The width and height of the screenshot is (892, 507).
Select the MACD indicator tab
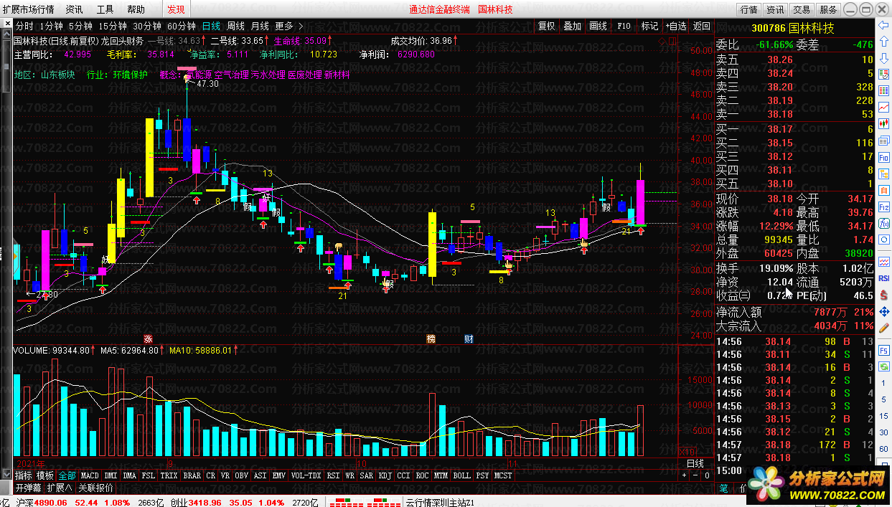pyautogui.click(x=90, y=475)
